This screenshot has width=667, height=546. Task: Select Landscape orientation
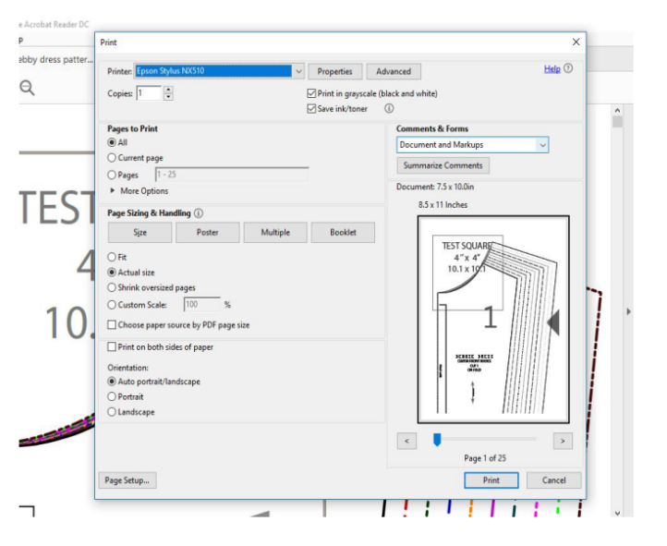(x=113, y=412)
